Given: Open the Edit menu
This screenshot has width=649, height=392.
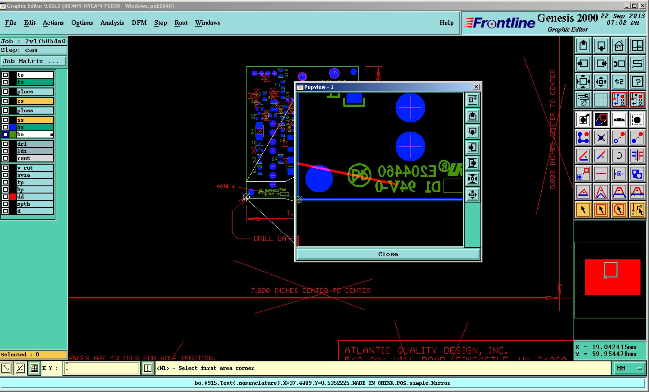Looking at the screenshot, I should 30,23.
